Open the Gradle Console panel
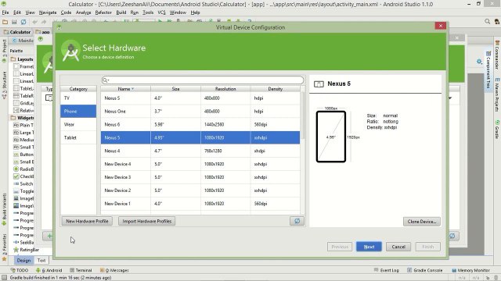The image size is (501, 281). click(425, 270)
